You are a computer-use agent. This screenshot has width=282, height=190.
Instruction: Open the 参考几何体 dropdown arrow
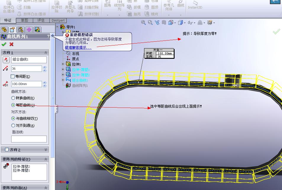[169, 15]
